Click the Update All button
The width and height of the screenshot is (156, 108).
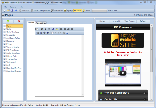[116, 21]
